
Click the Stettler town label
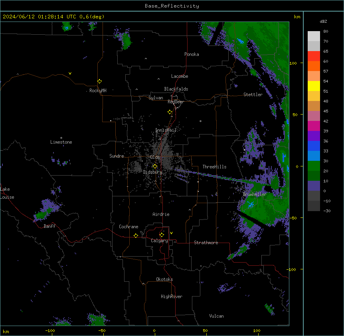(253, 95)
